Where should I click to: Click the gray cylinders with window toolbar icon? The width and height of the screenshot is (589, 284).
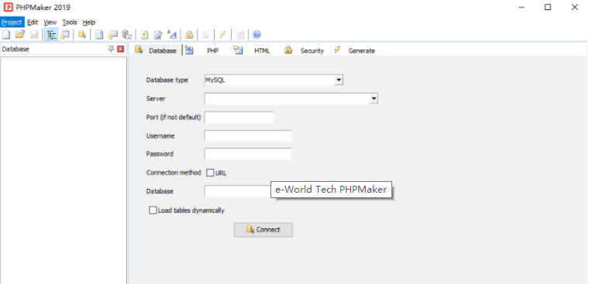click(127, 35)
